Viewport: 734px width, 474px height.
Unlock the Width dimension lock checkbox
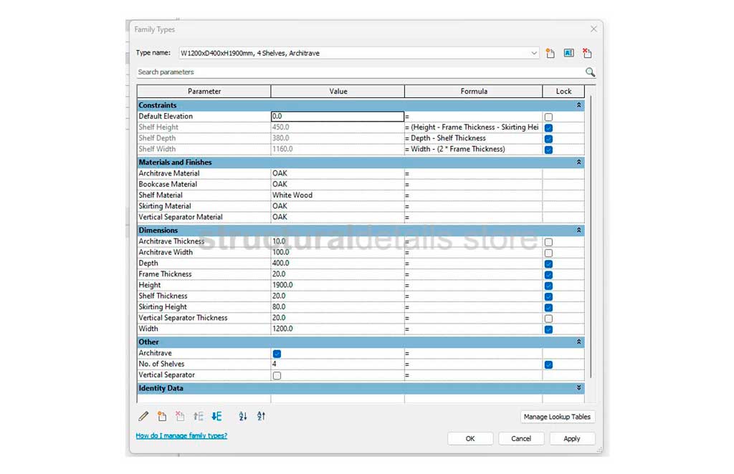coord(548,329)
